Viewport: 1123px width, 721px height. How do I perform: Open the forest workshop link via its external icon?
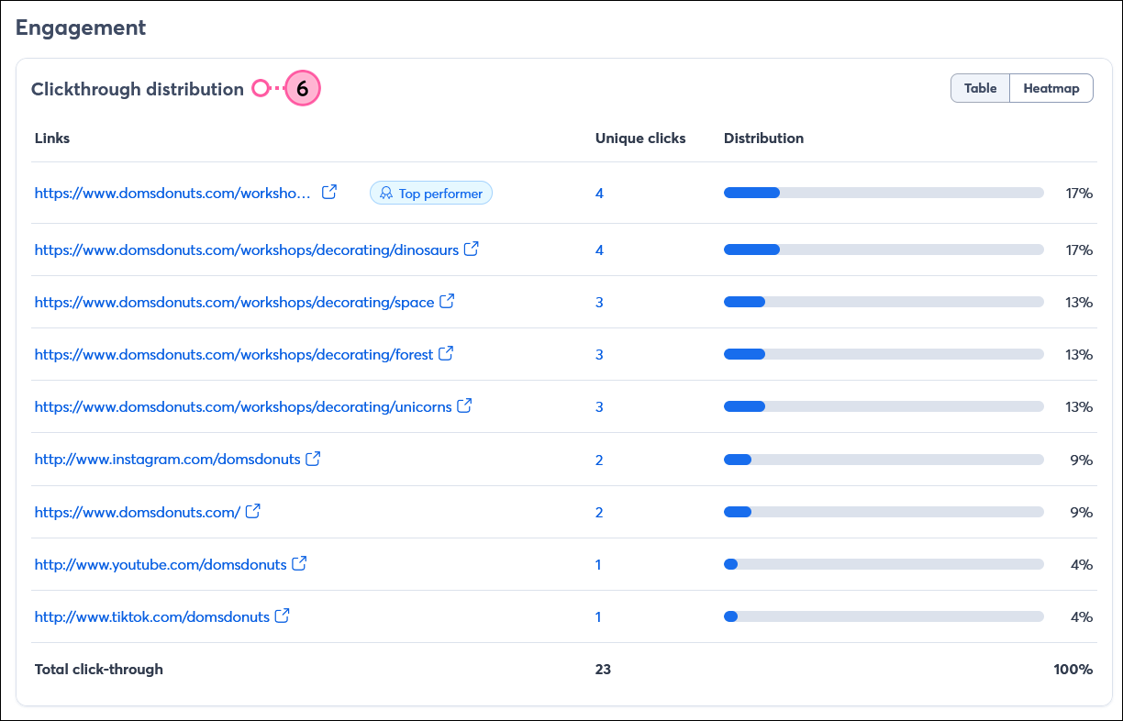[x=447, y=353]
